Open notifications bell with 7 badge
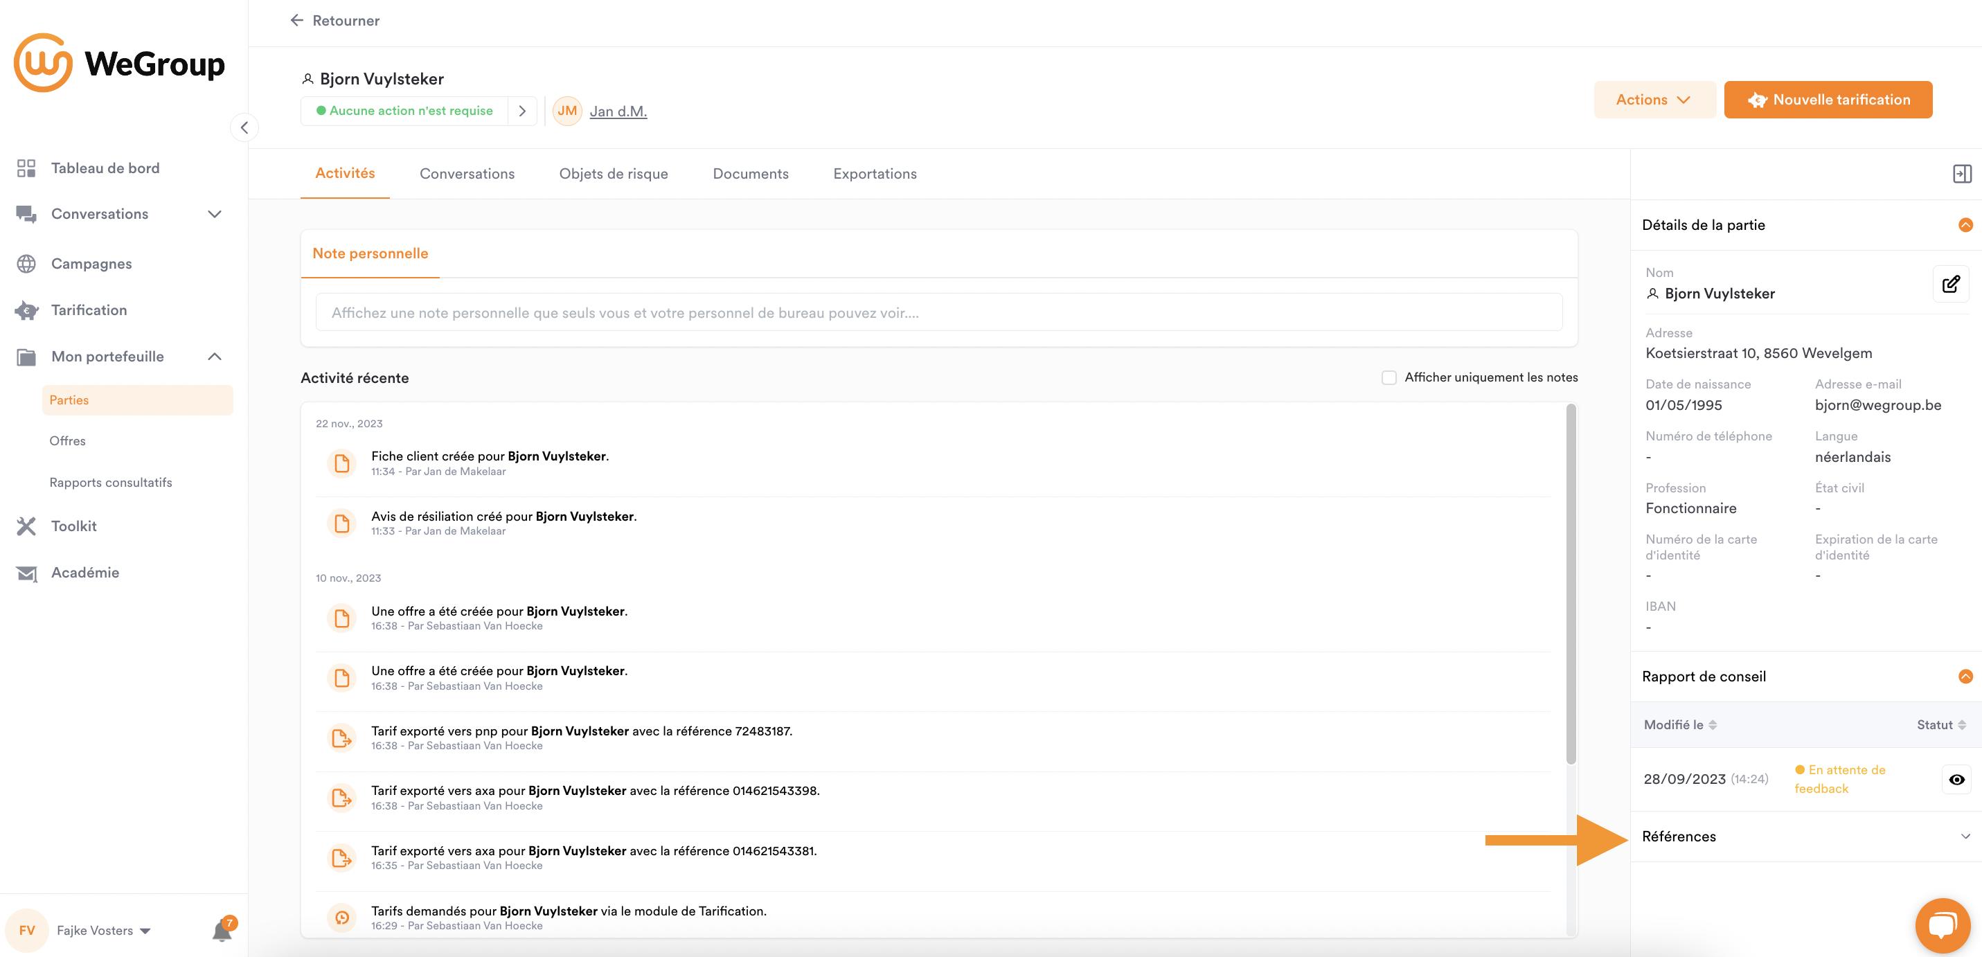The width and height of the screenshot is (1982, 957). pos(222,930)
